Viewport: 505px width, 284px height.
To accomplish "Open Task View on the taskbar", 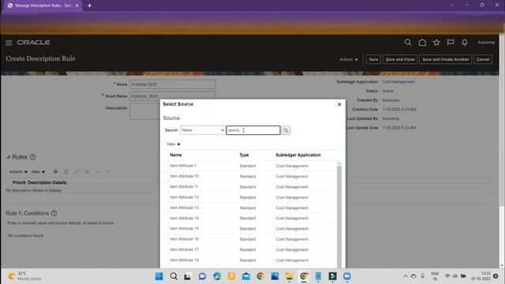I will [188, 276].
